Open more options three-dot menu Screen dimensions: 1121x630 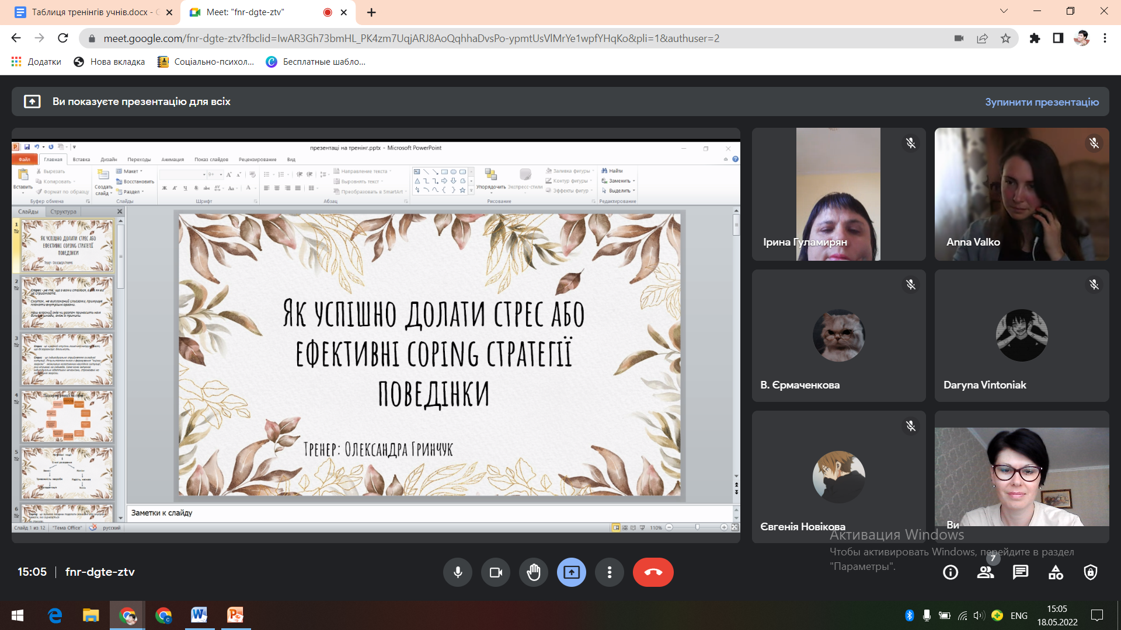[609, 572]
